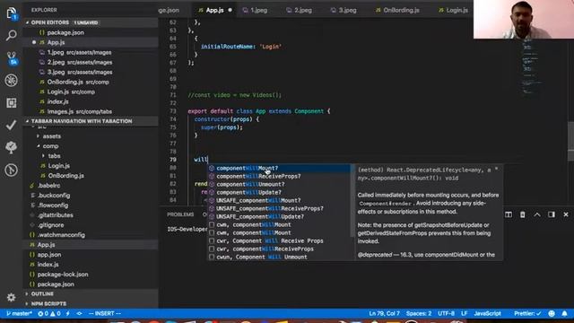Select cwun, Component Will Unmount snippet
The height and width of the screenshot is (323, 574).
tap(279, 258)
